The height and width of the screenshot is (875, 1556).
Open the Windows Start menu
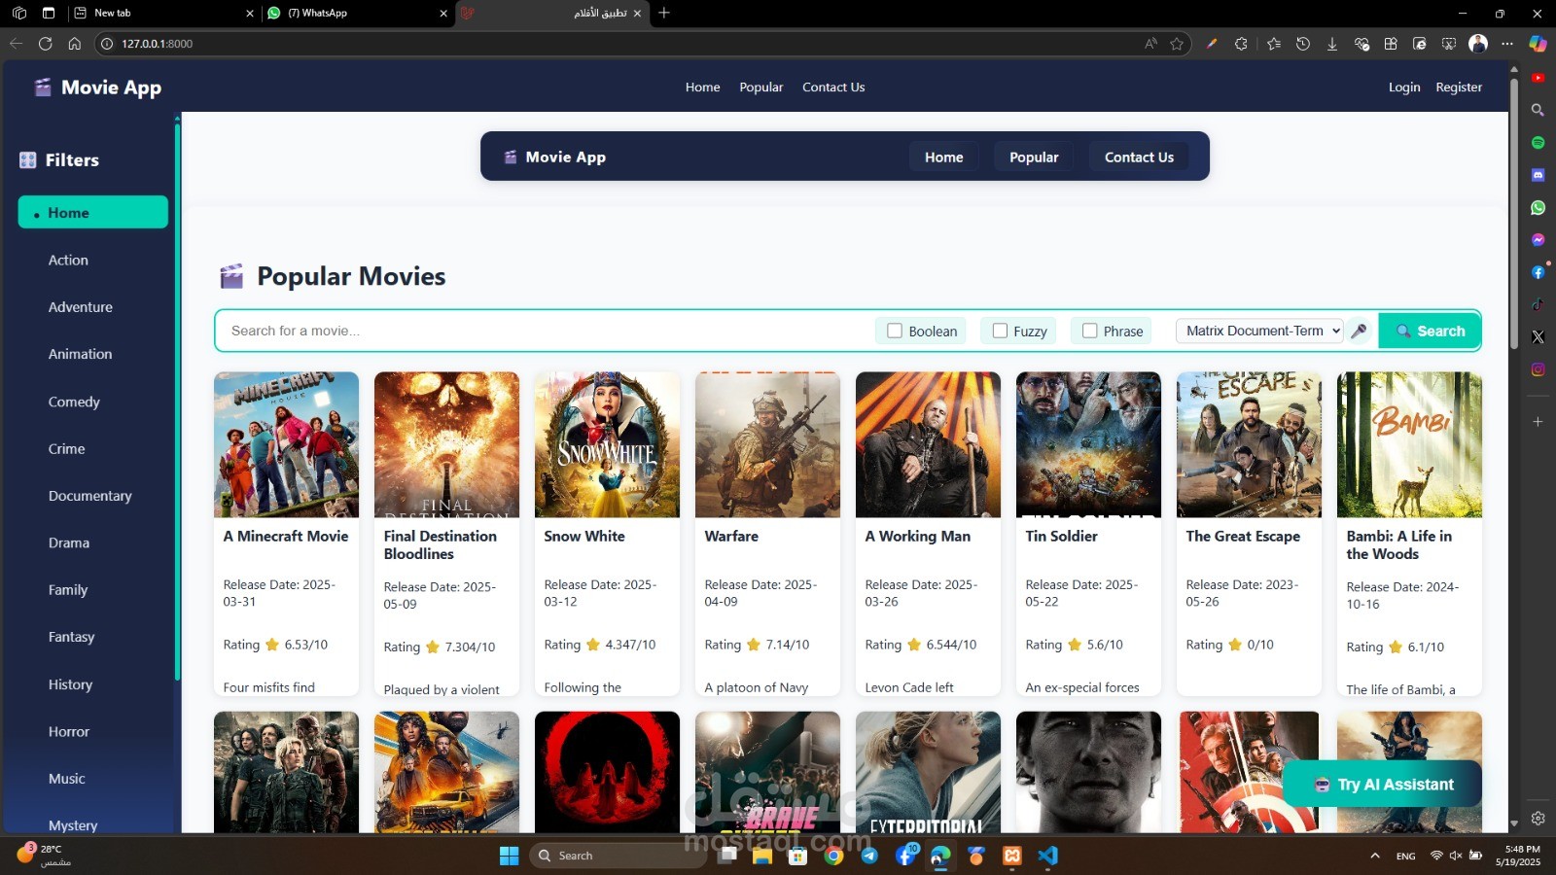coord(509,856)
